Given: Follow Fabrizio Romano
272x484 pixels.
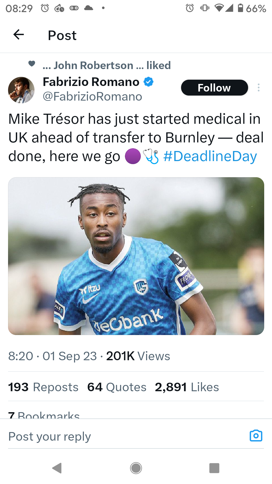Looking at the screenshot, I should 214,88.
